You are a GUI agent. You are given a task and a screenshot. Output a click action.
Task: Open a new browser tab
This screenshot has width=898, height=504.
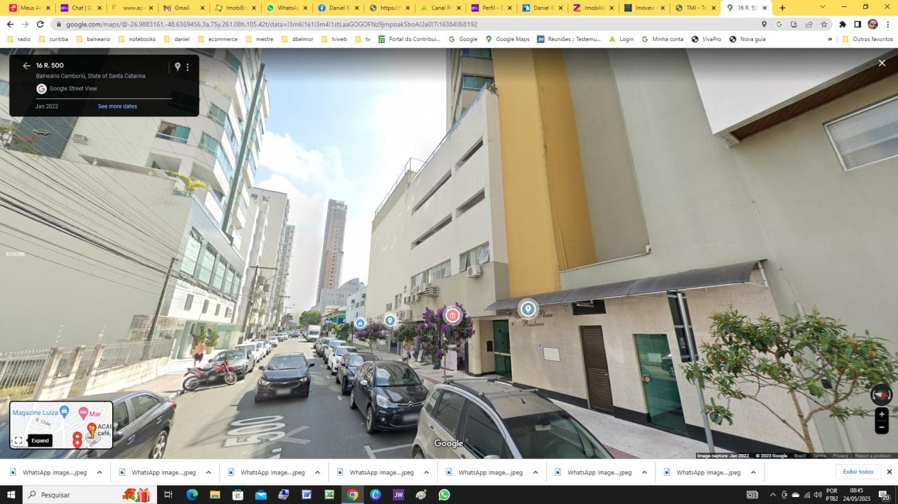(x=782, y=8)
